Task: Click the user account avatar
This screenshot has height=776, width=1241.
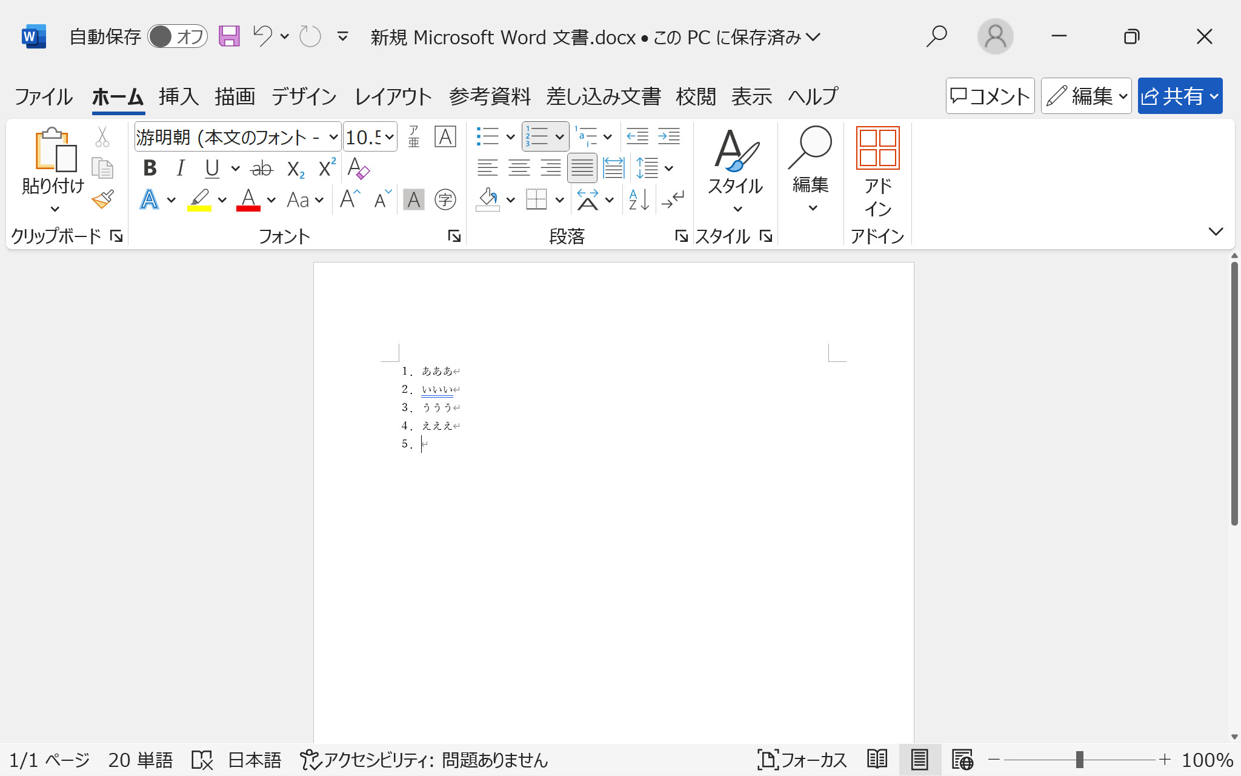Action: [x=995, y=36]
